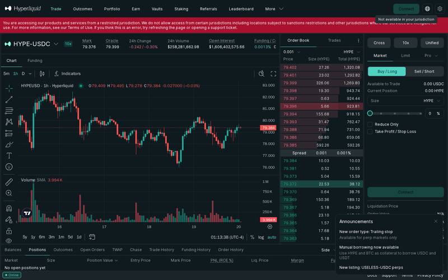
Task: Activate the chart zoom-in tool
Action: [9, 193]
